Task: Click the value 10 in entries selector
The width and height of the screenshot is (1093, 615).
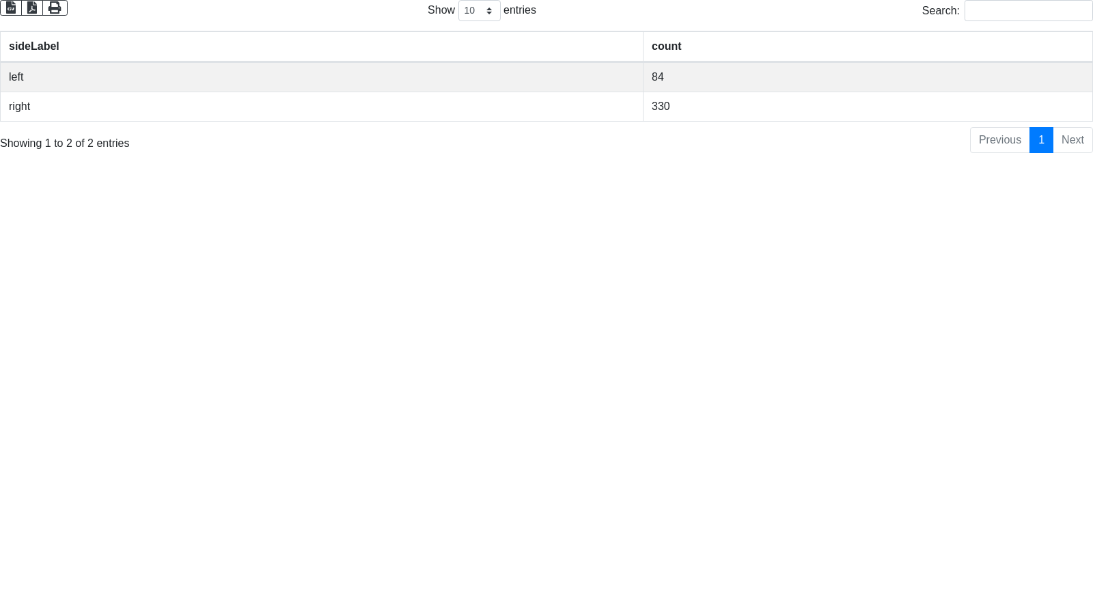Action: (470, 11)
